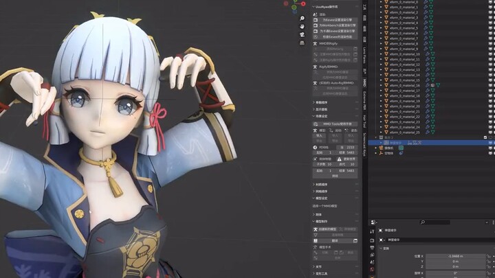495x278 pixels.
Task: Expand the 显示面板 panel
Action: 313,109
